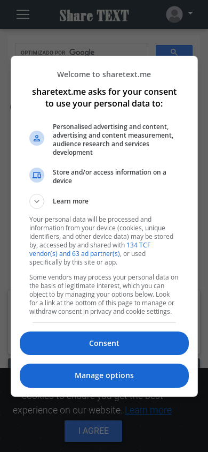
Task: Follow the cookie banner Learn more link
Action: (148, 410)
